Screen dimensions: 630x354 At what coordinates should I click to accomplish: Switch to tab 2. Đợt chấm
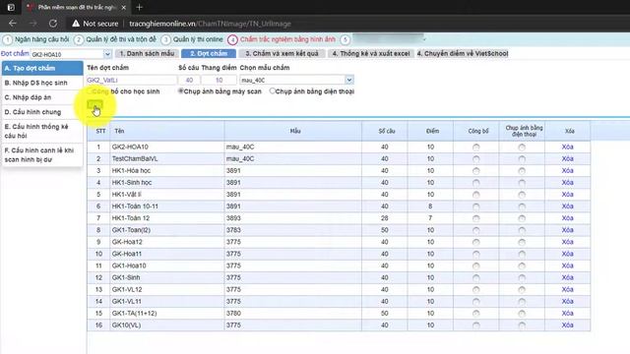[209, 53]
